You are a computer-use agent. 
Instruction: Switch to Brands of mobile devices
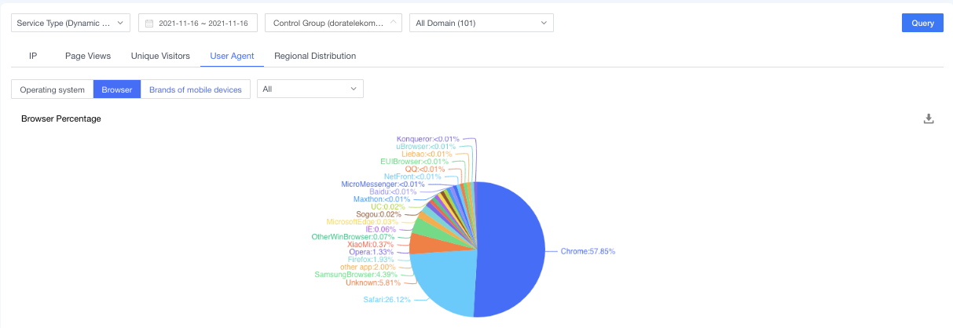(x=196, y=89)
